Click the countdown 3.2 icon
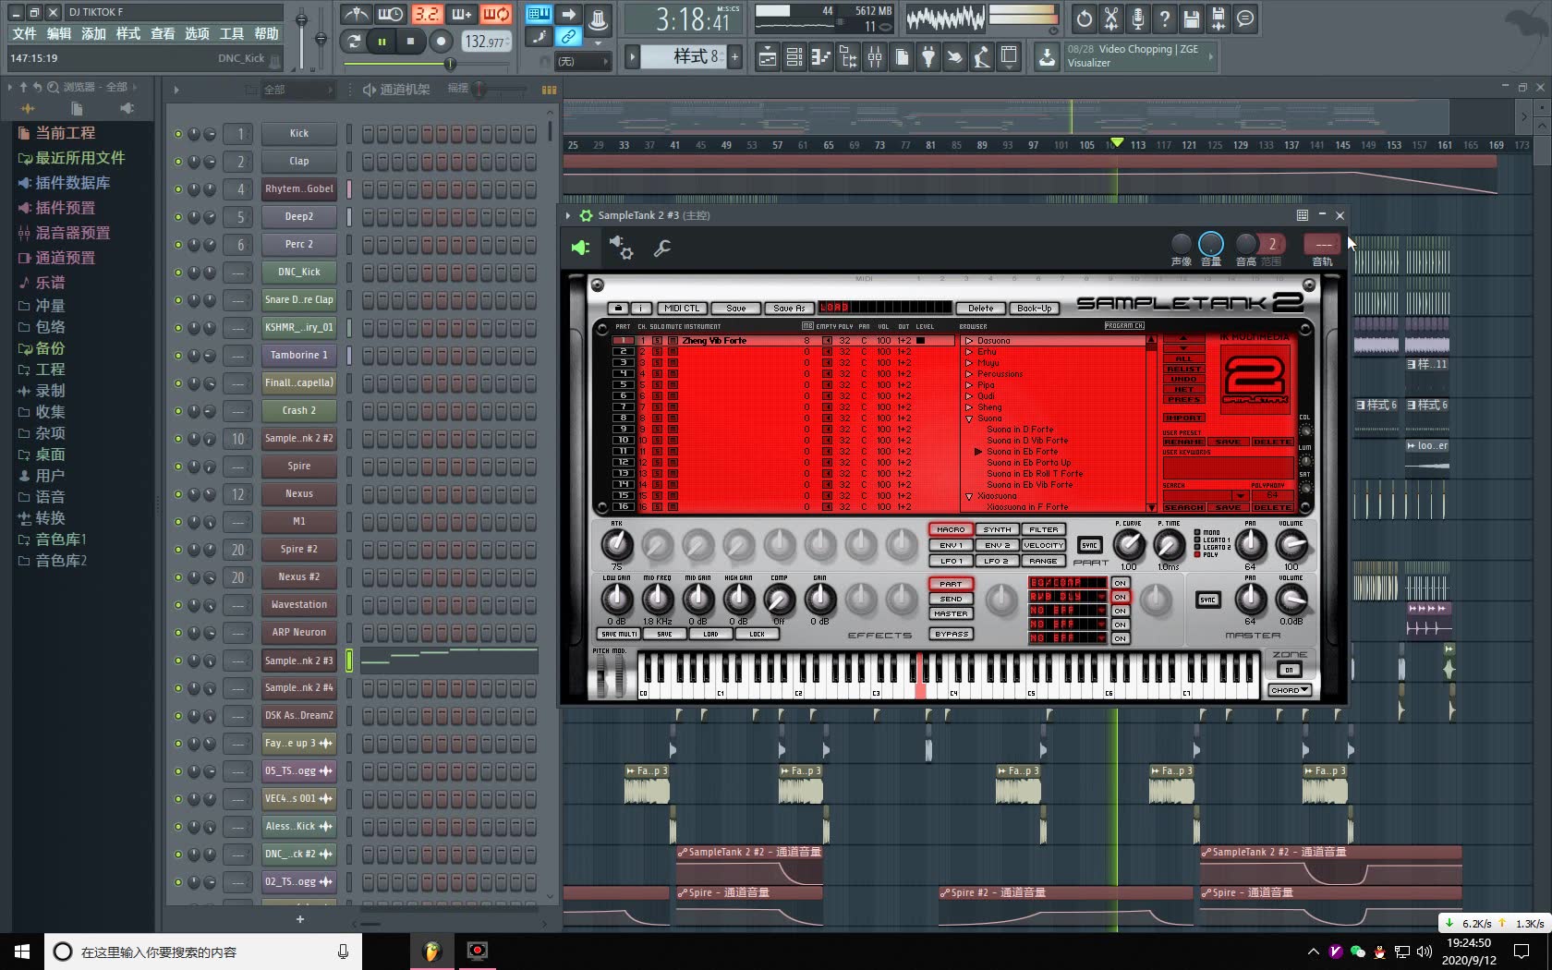This screenshot has width=1552, height=970. [426, 14]
